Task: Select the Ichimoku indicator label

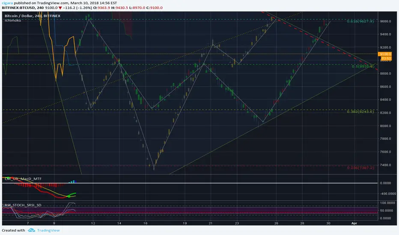Action: pyautogui.click(x=13, y=21)
